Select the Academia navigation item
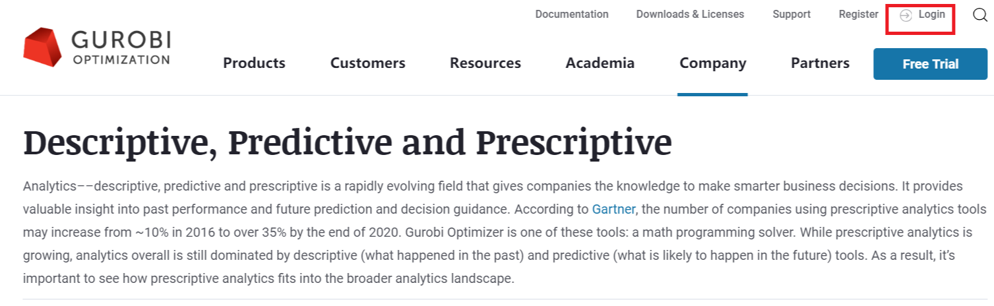Viewport: 994px width, 306px height. (x=600, y=63)
